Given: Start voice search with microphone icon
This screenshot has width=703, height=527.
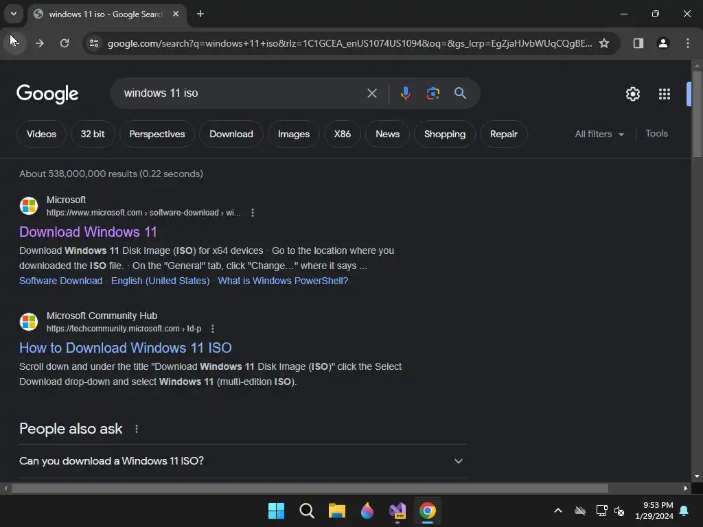Looking at the screenshot, I should point(405,93).
